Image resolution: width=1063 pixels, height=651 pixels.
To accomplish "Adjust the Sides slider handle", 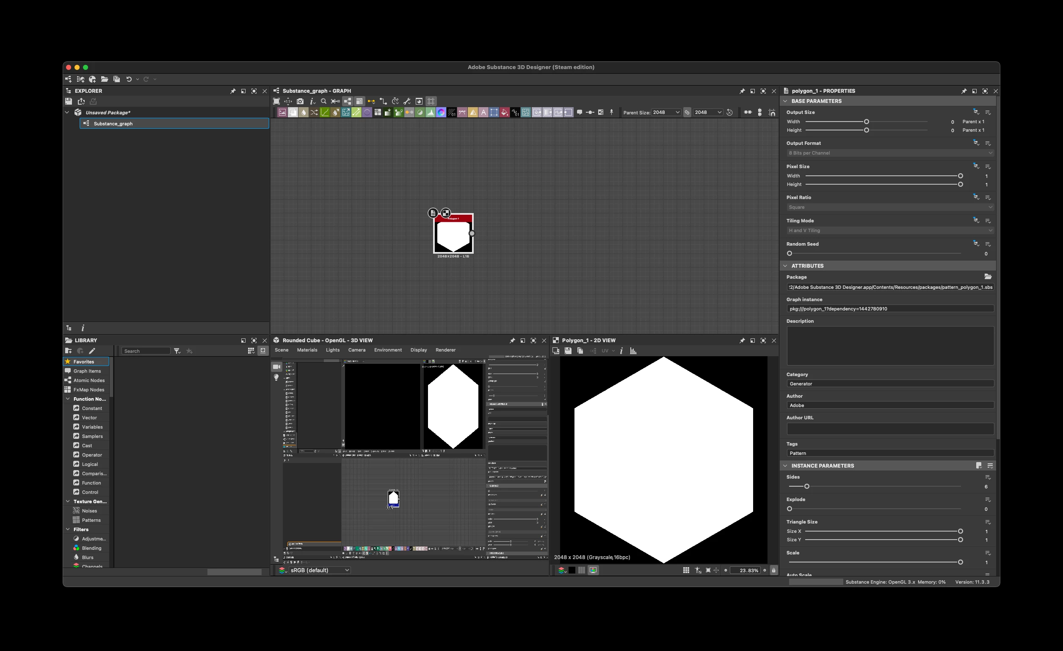I will (x=806, y=487).
